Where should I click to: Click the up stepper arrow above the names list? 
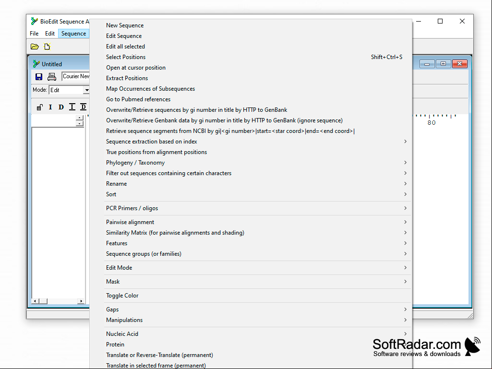[80, 118]
